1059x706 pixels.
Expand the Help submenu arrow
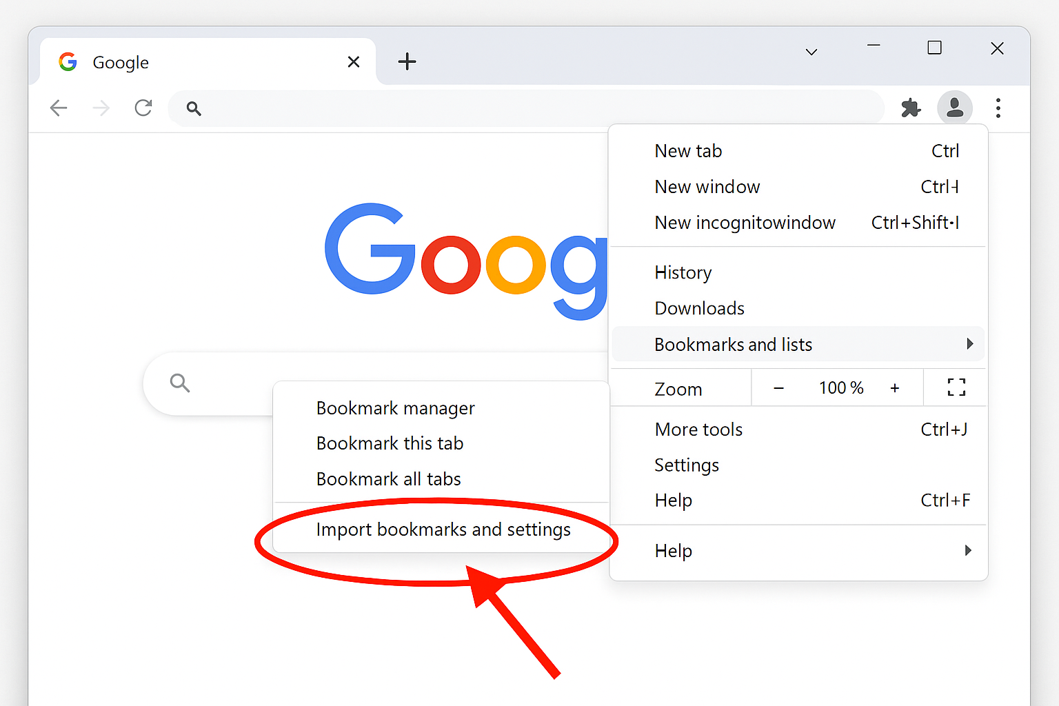click(x=968, y=550)
